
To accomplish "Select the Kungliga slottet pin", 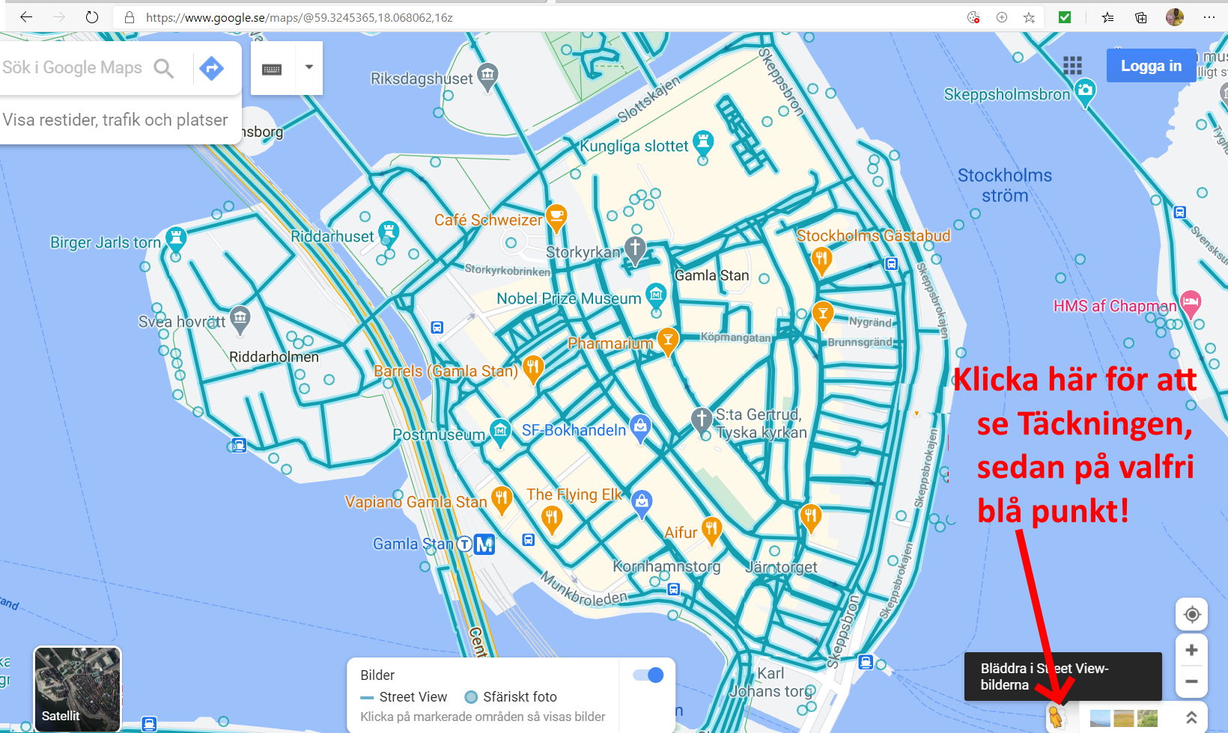I will coord(702,144).
